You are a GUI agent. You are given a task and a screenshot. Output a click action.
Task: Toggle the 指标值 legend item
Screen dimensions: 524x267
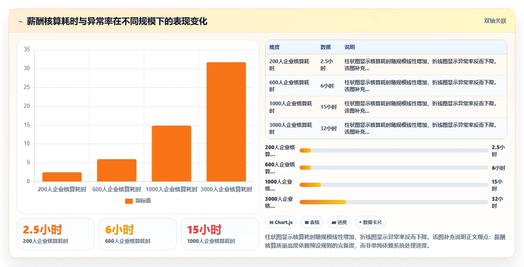tap(138, 201)
